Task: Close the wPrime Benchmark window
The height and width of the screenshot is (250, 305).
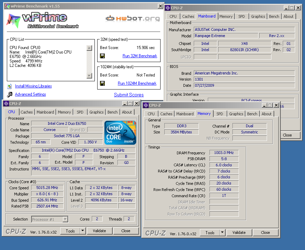Action: click(x=160, y=6)
